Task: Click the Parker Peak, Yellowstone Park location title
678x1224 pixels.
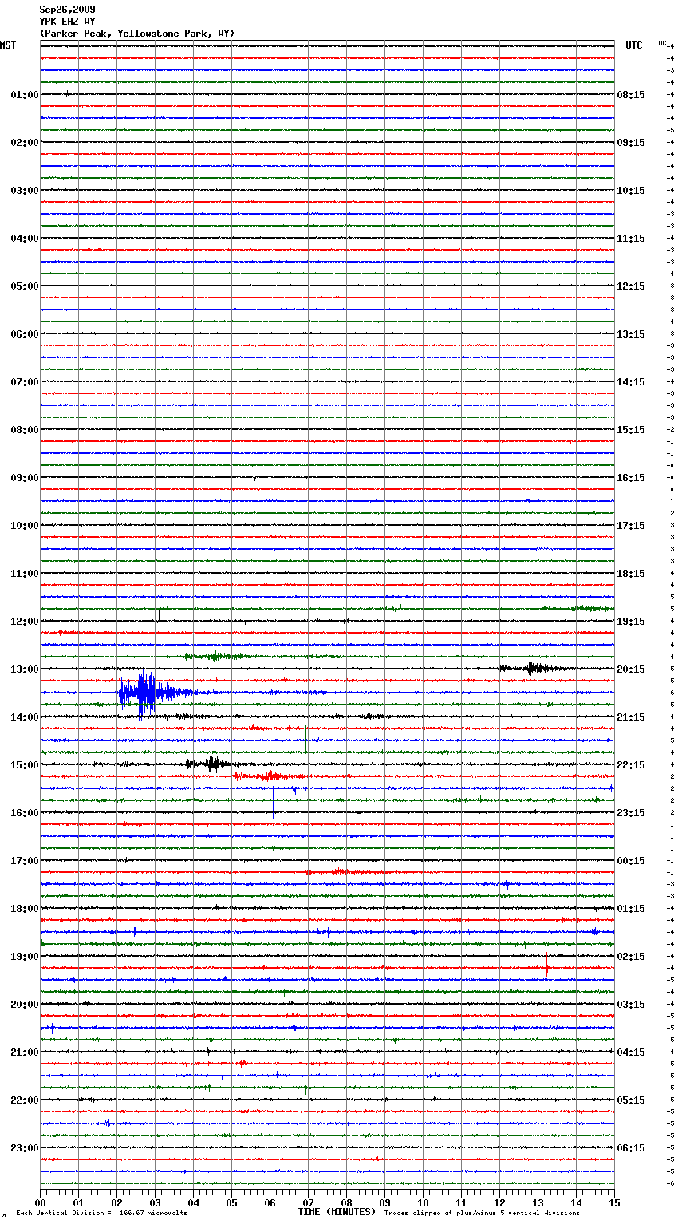Action: click(x=137, y=34)
